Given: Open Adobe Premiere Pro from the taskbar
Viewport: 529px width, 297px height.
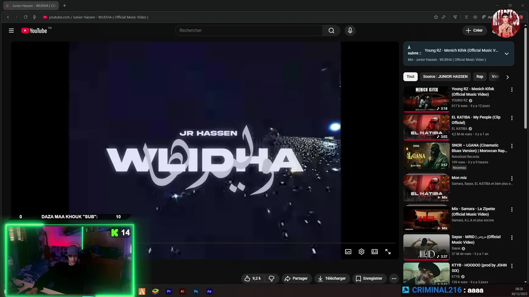Looking at the screenshot, I should click(x=169, y=291).
